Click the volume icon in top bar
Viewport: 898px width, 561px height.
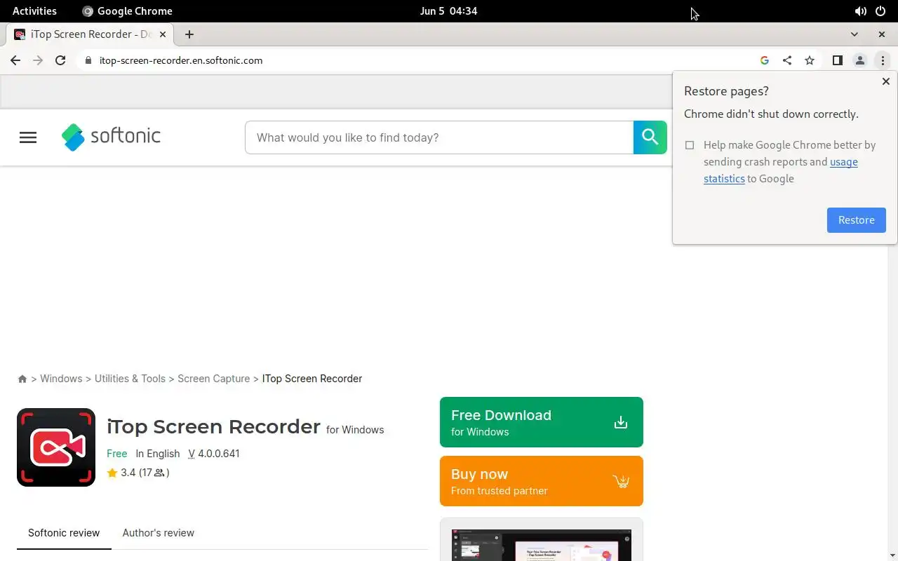pyautogui.click(x=860, y=11)
